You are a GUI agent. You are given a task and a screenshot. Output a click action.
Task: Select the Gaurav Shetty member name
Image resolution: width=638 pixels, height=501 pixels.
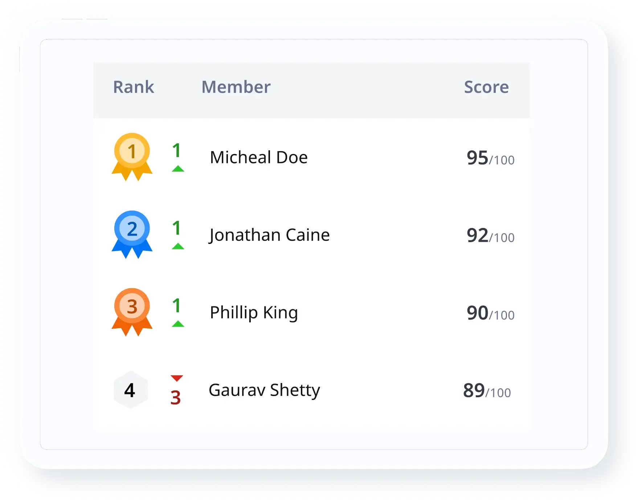tap(264, 390)
